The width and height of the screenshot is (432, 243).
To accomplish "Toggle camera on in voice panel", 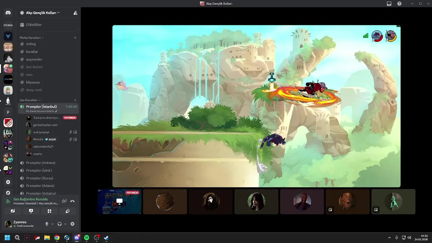I will pyautogui.click(x=13, y=211).
